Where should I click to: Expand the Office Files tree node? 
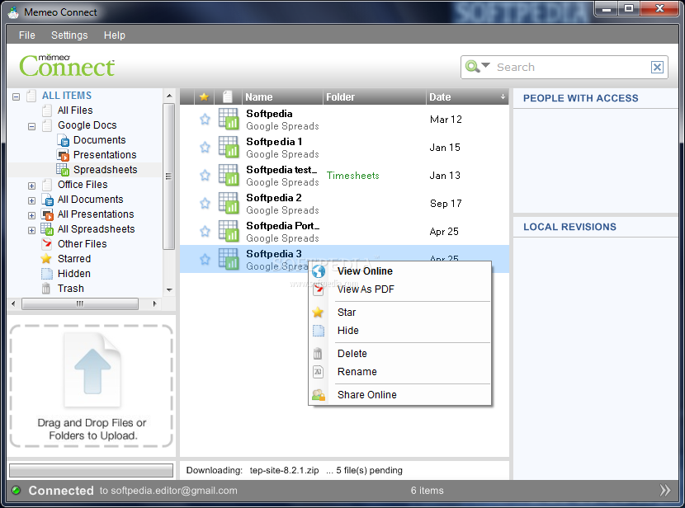click(x=31, y=186)
